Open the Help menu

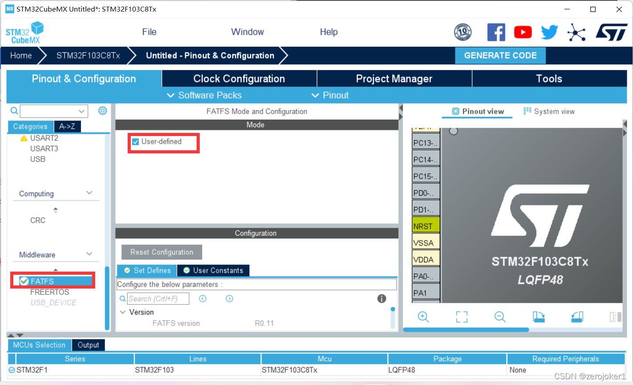pyautogui.click(x=329, y=32)
